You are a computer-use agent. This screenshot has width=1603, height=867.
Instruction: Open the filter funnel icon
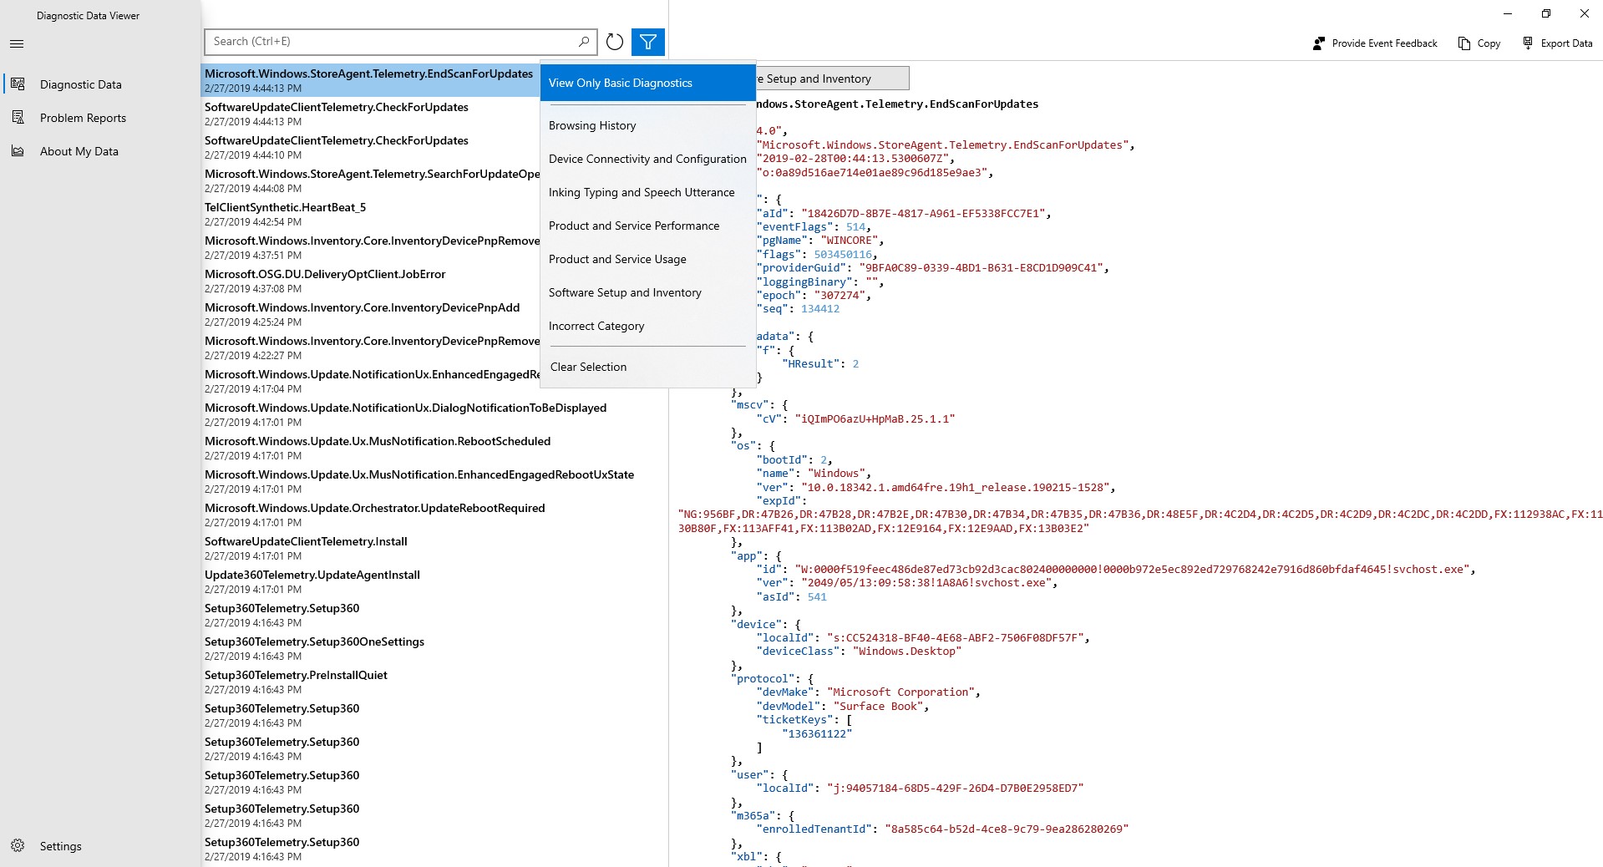point(647,42)
